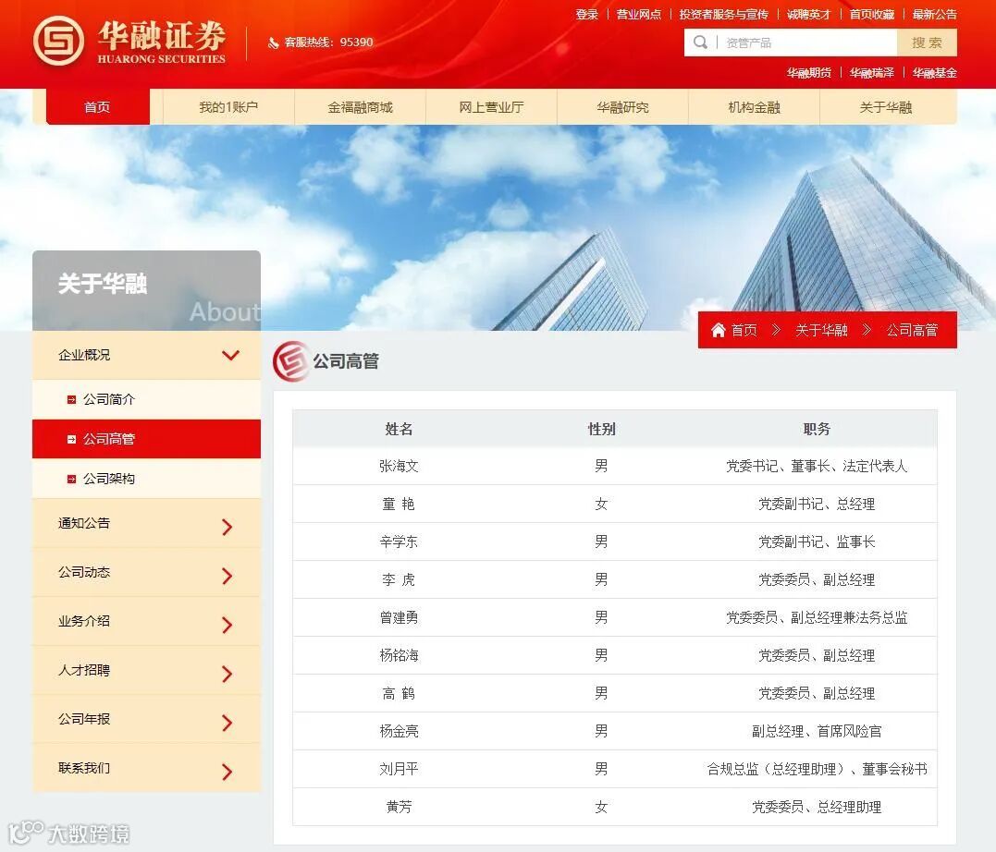The height and width of the screenshot is (852, 996).
Task: Open the 华融基金 link
Action: click(x=934, y=72)
